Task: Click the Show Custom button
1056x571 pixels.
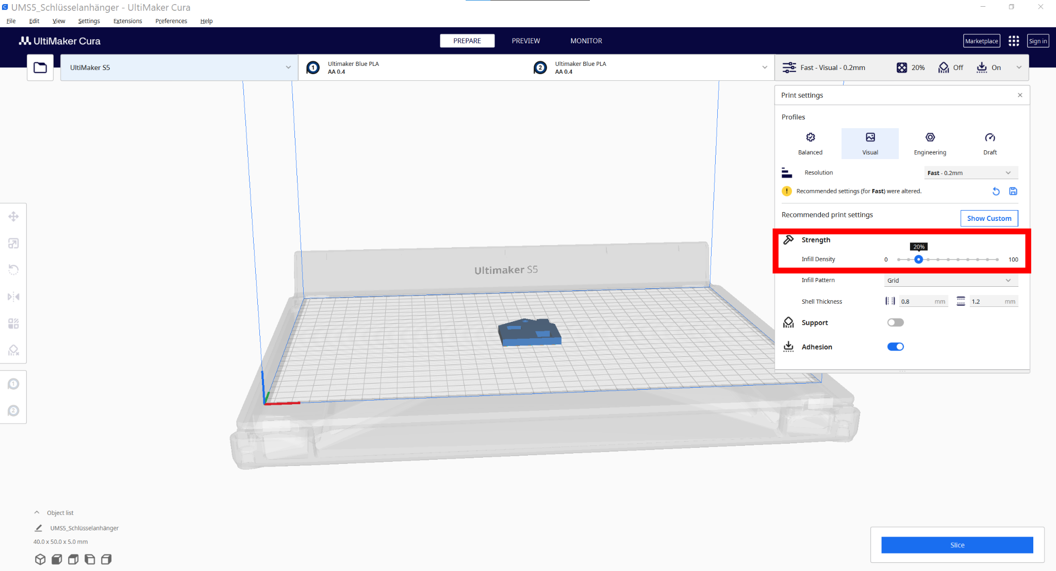Action: 989,218
